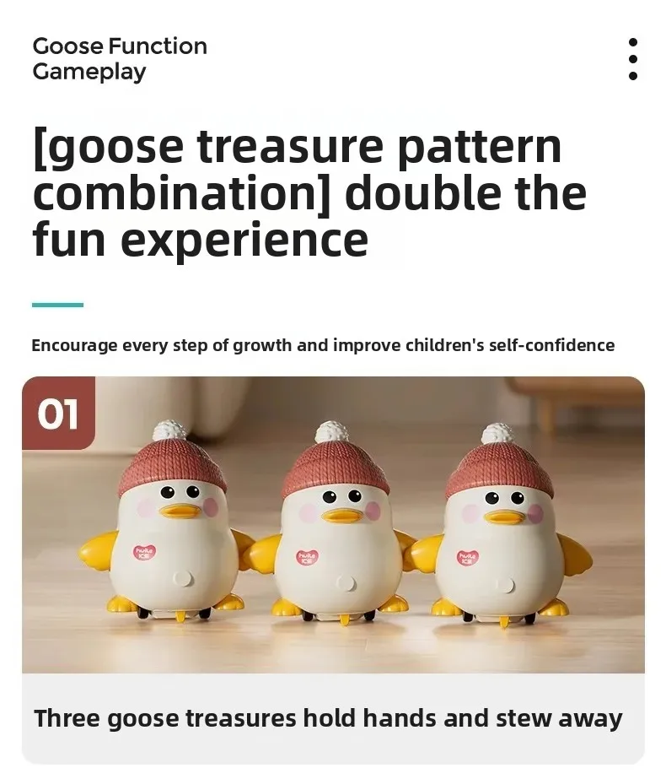The width and height of the screenshot is (666, 779).
Task: Tap the left goose's belly button
Action: [x=182, y=579]
